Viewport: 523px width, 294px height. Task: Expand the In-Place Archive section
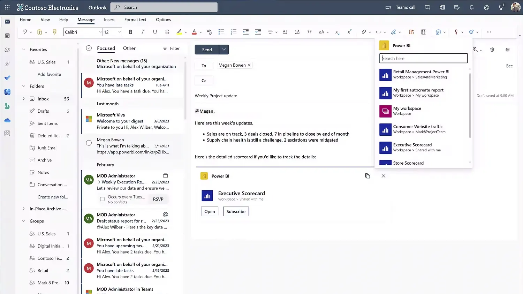24,209
